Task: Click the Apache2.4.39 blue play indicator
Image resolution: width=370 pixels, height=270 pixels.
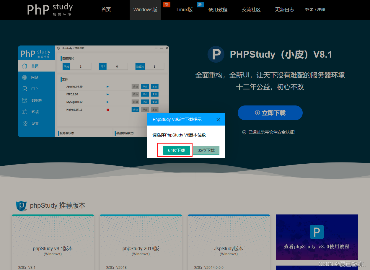Action: (x=108, y=87)
